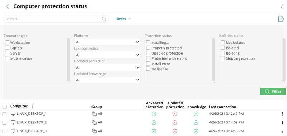287x136 pixels.
Task: Click the Protection status list scrollbar
Action: point(213,60)
